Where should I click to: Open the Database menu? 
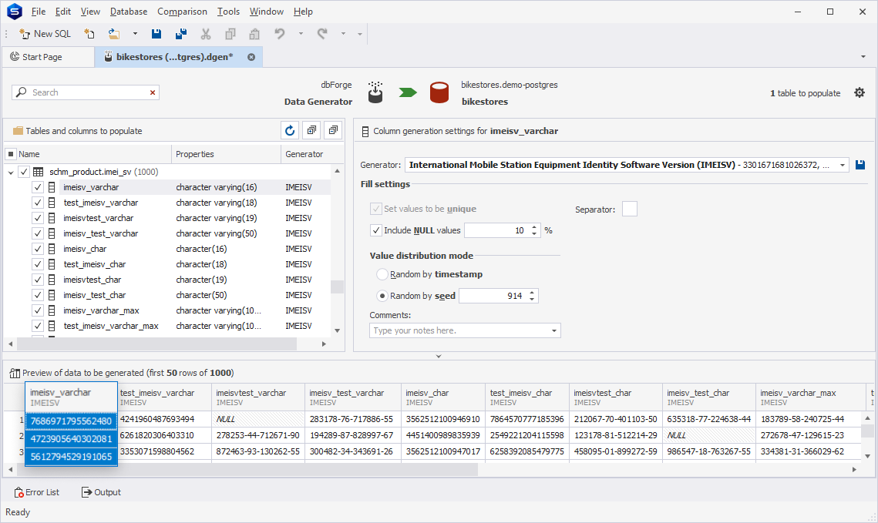click(x=129, y=12)
